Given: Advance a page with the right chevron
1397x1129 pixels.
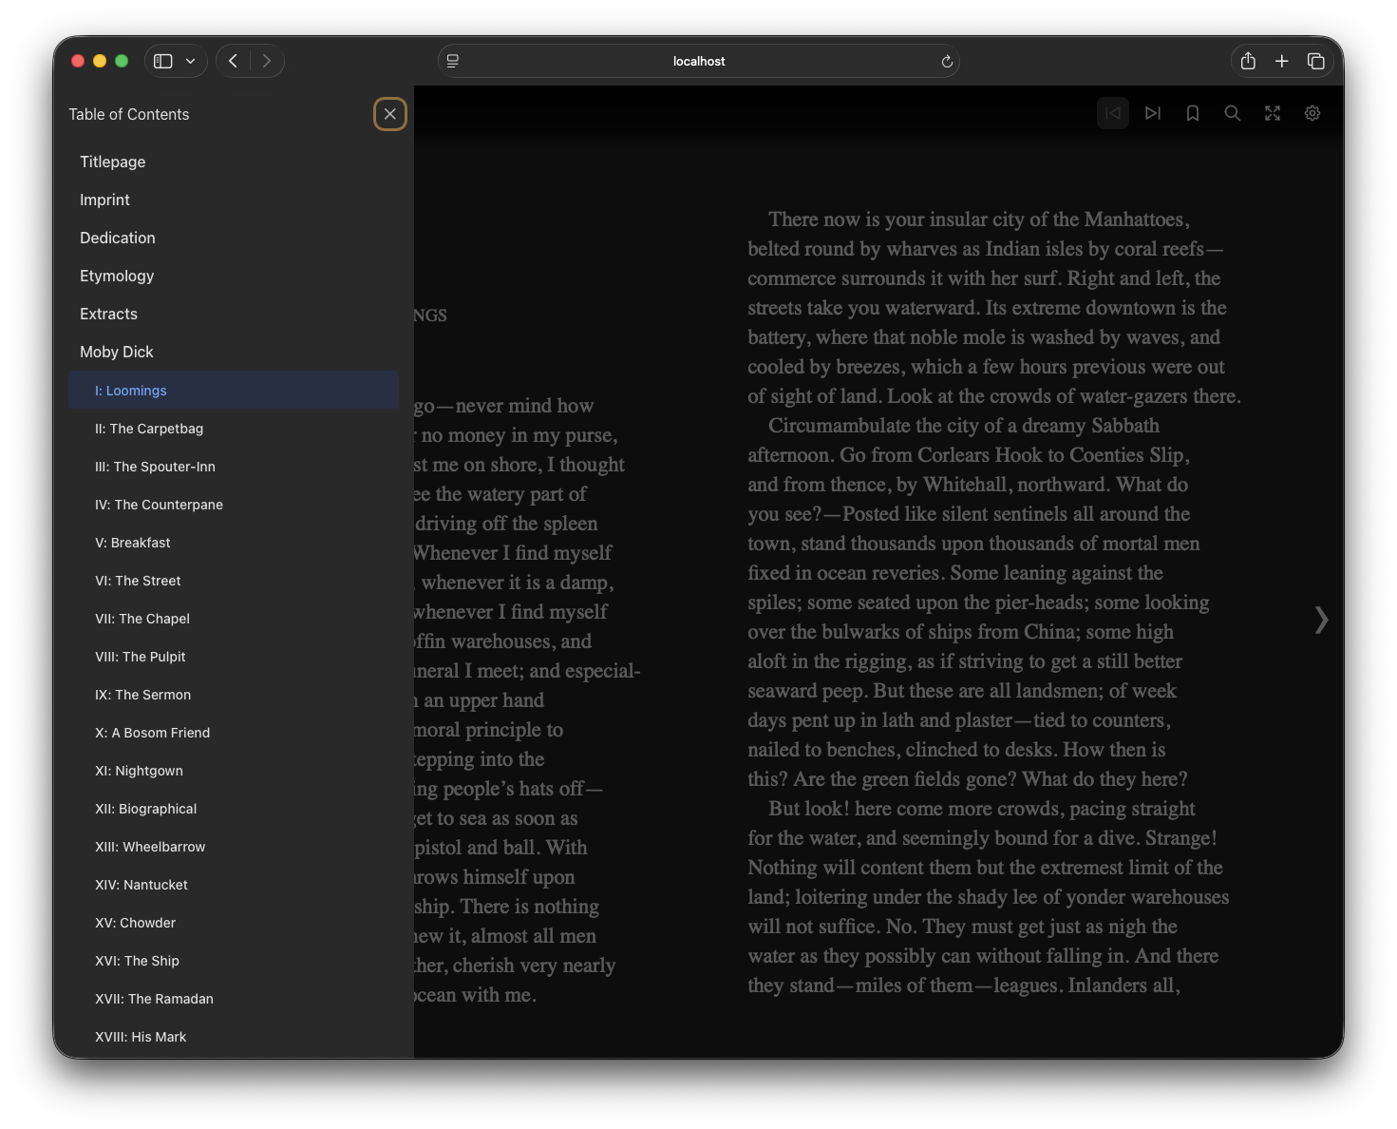Looking at the screenshot, I should [1321, 620].
